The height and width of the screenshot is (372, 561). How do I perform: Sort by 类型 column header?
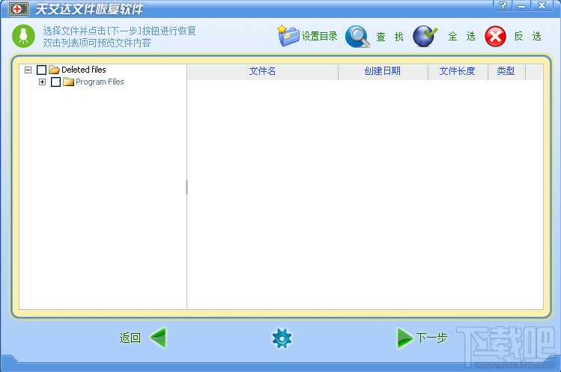pyautogui.click(x=506, y=72)
